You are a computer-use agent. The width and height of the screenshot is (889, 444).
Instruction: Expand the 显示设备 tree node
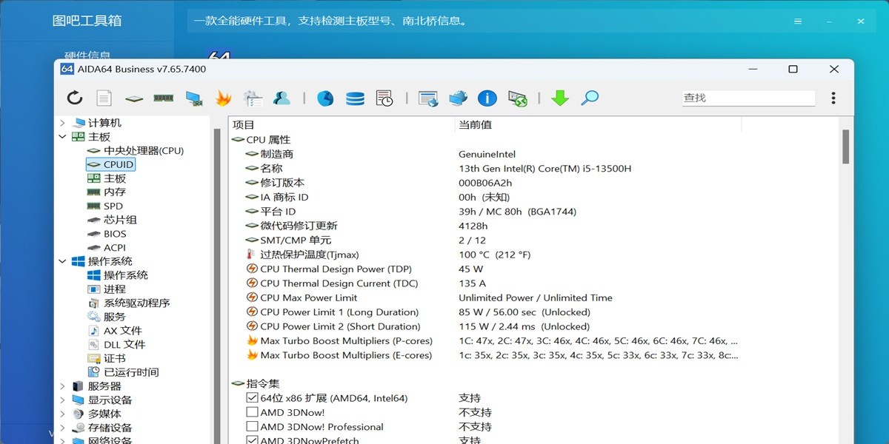tap(62, 399)
